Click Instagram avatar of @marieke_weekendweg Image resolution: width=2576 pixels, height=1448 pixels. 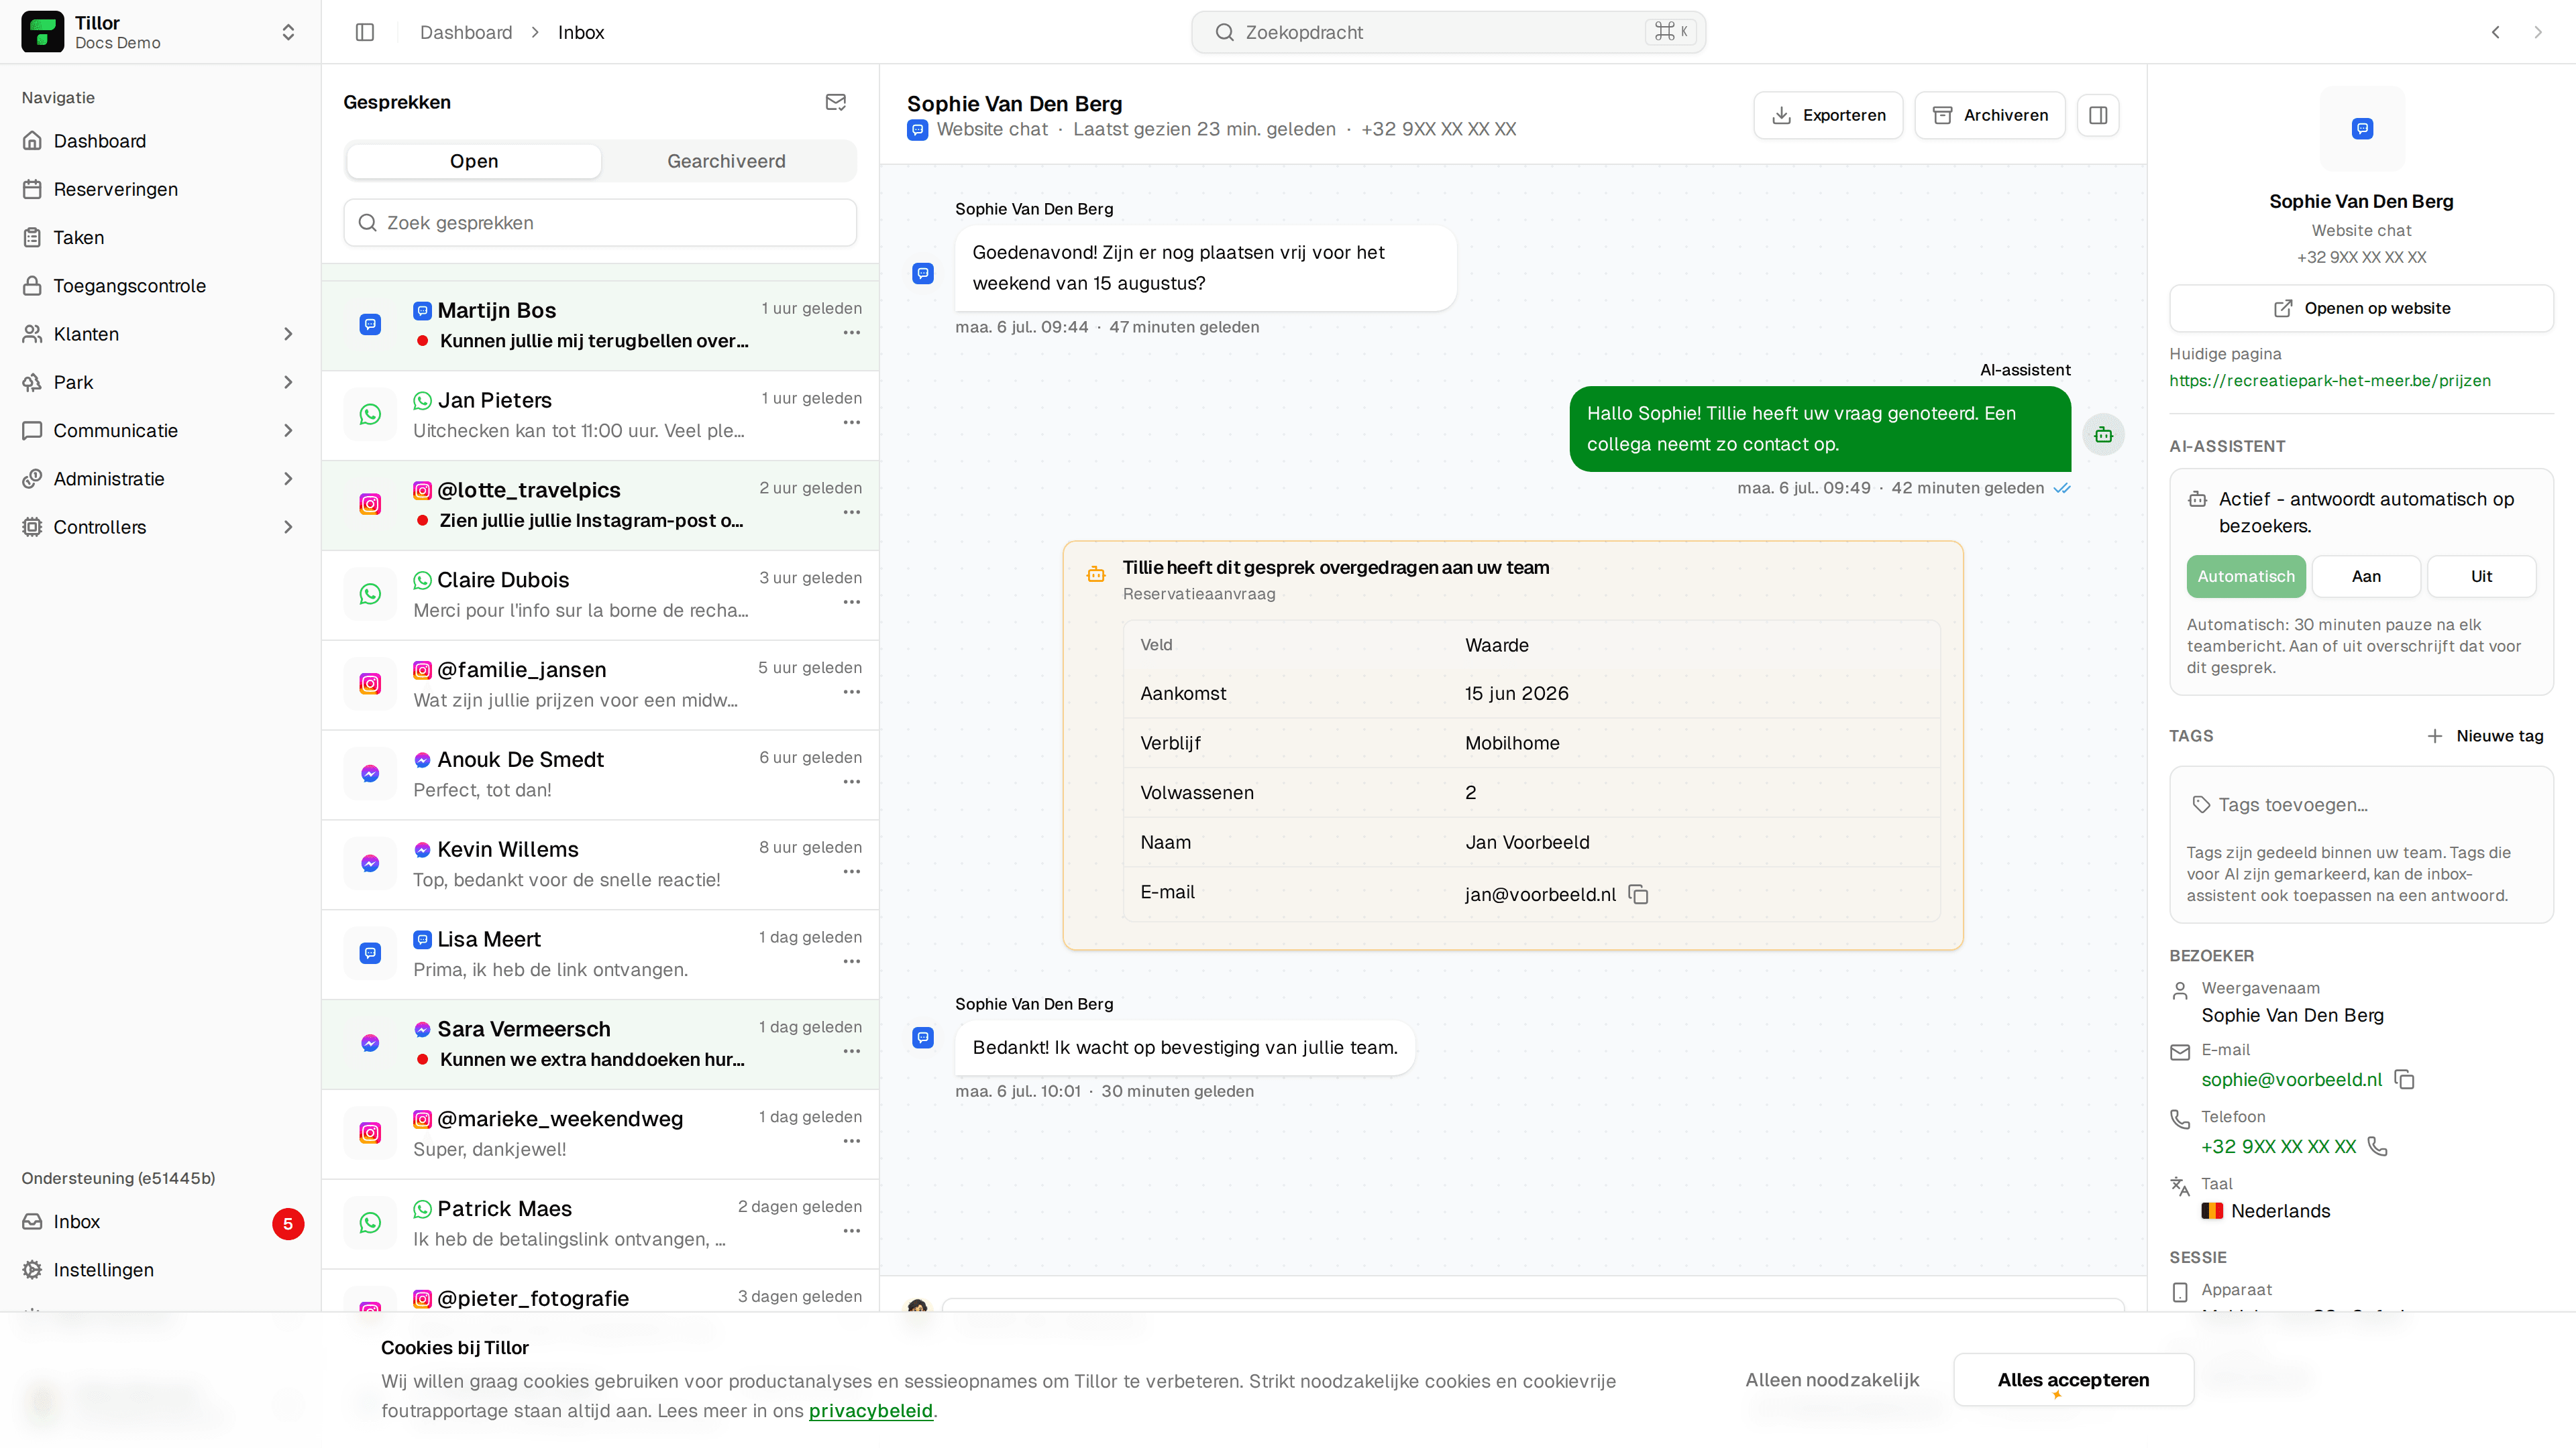(x=370, y=1133)
